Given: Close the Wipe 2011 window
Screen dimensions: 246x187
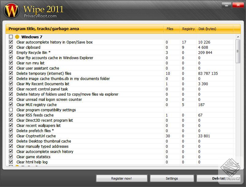Looking at the screenshot, I should point(238,5).
